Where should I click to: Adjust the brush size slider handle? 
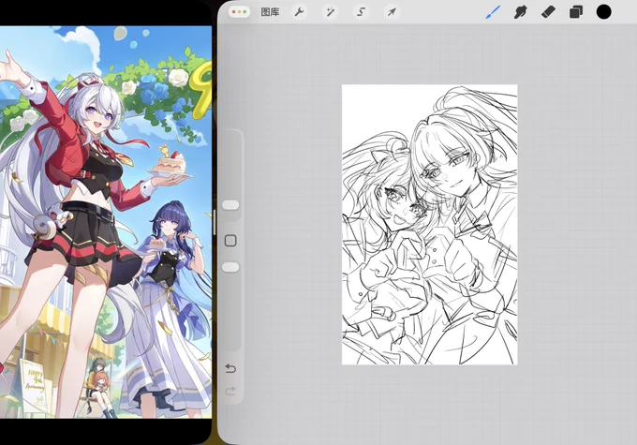pyautogui.click(x=230, y=205)
